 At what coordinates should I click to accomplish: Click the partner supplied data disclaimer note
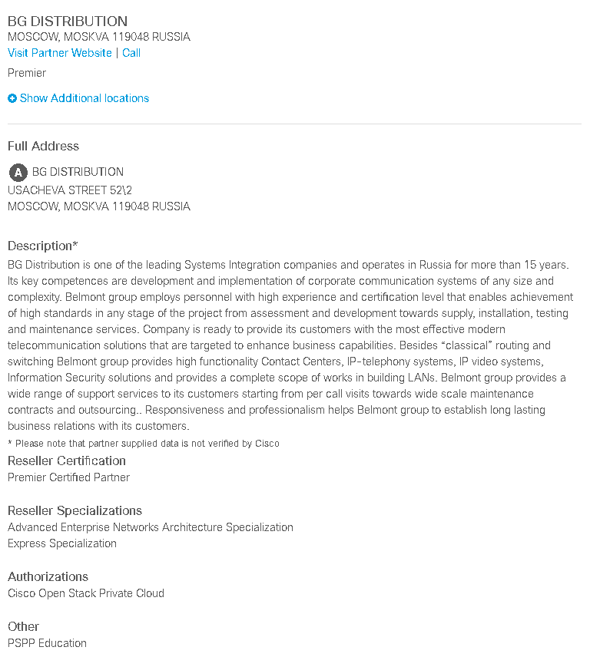[144, 444]
